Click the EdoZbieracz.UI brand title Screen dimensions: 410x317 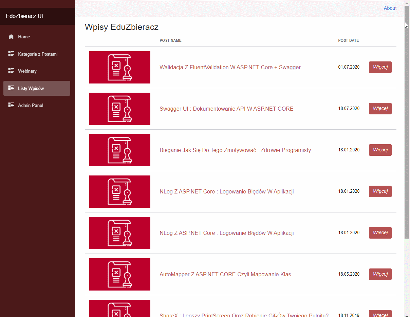pyautogui.click(x=24, y=16)
